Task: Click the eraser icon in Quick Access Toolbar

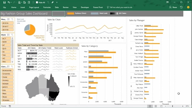Action: pos(53,2)
